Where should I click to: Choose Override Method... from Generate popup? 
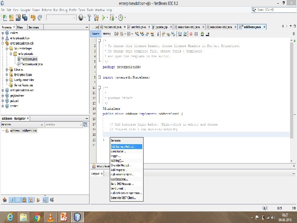tap(126, 165)
